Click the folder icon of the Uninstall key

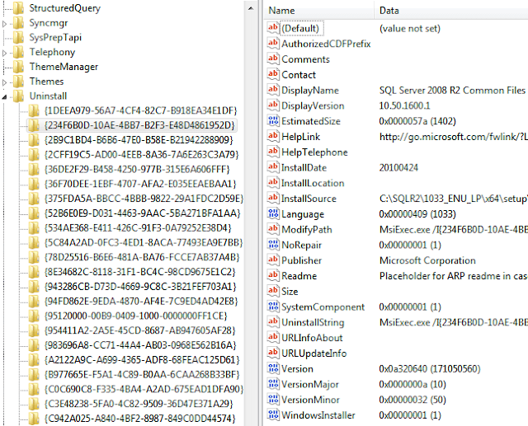18,96
